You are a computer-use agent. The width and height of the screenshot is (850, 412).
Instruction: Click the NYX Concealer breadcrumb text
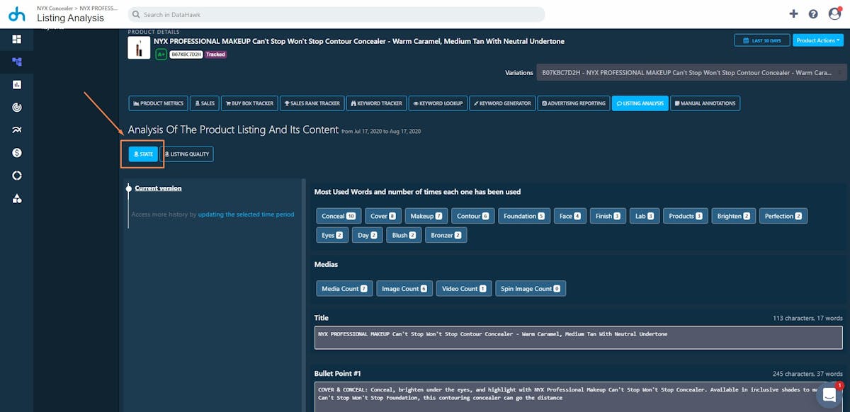55,8
